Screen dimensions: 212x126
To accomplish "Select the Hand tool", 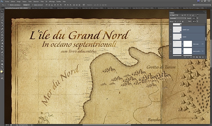I will click(2, 64).
